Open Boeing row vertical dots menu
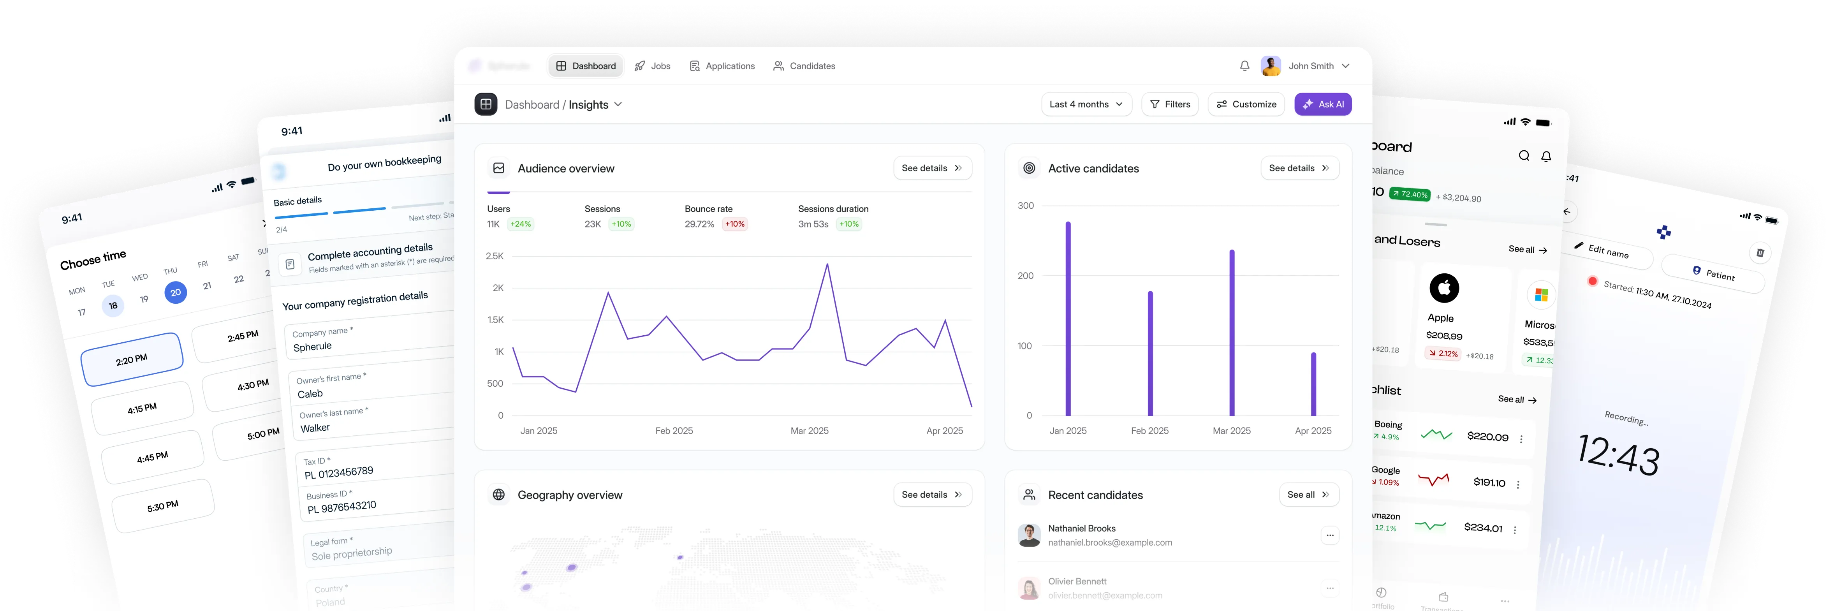The width and height of the screenshot is (1827, 611). pos(1521,439)
